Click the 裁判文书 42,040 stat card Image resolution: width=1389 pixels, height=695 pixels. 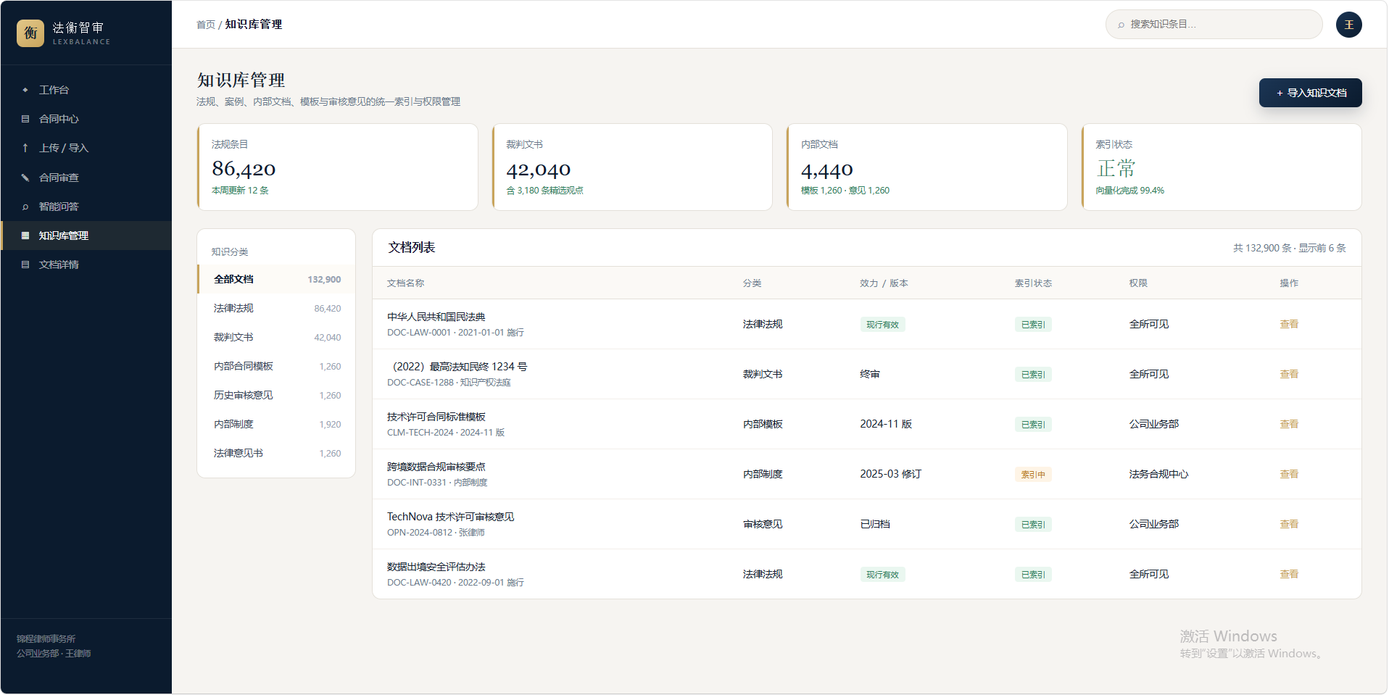pyautogui.click(x=632, y=167)
